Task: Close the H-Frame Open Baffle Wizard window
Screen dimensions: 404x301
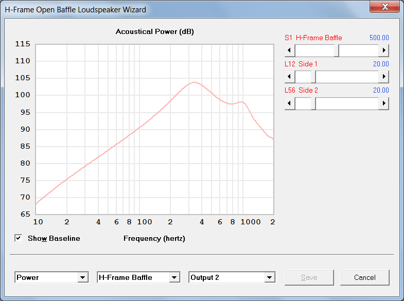Action: click(x=384, y=7)
